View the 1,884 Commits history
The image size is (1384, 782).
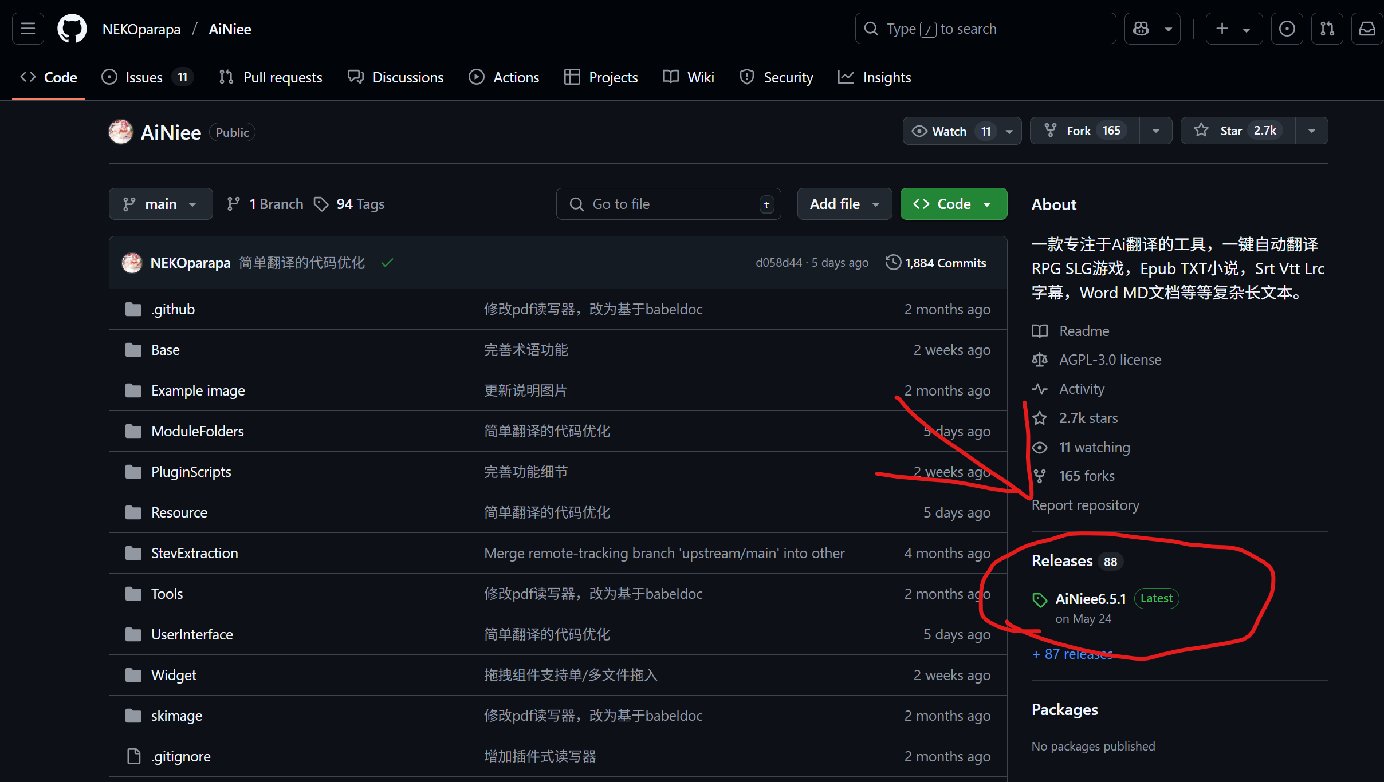[x=936, y=263]
